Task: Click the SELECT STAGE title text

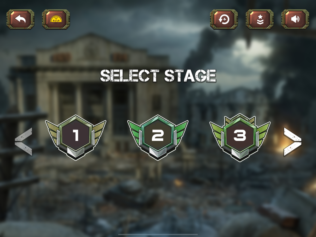Action: click(158, 76)
